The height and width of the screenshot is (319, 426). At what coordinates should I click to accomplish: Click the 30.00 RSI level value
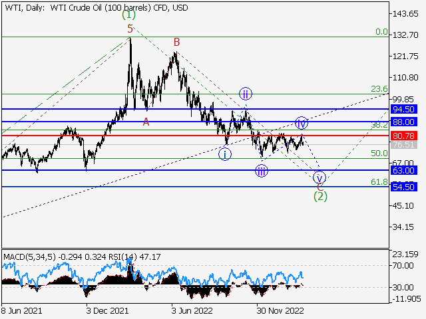pos(403,287)
